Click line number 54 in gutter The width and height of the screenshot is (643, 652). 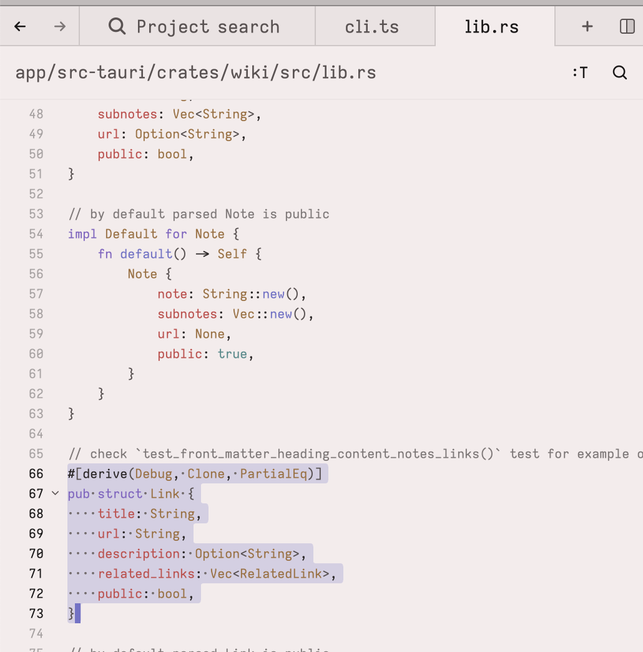click(36, 234)
